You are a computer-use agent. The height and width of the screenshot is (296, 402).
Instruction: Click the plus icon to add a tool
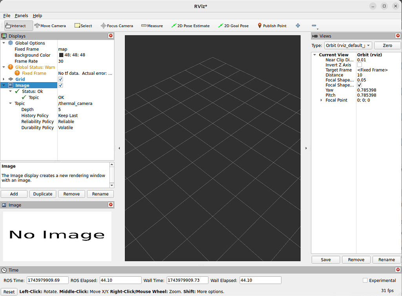click(x=298, y=26)
